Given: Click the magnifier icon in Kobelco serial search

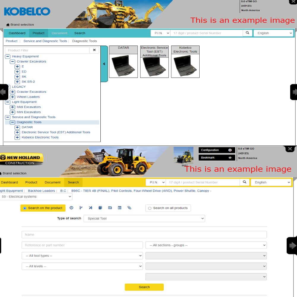Looking at the screenshot, I should point(247,33).
